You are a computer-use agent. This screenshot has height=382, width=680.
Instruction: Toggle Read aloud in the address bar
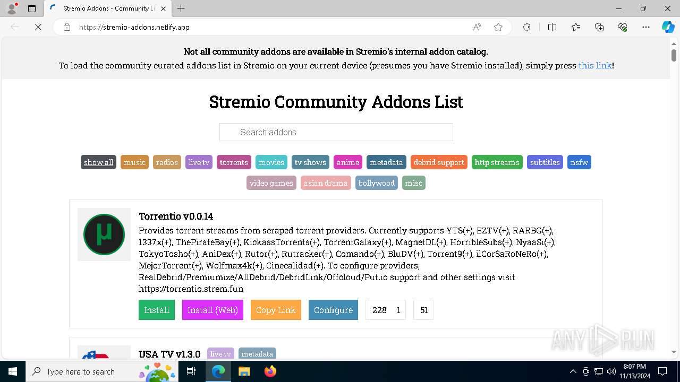tap(477, 27)
